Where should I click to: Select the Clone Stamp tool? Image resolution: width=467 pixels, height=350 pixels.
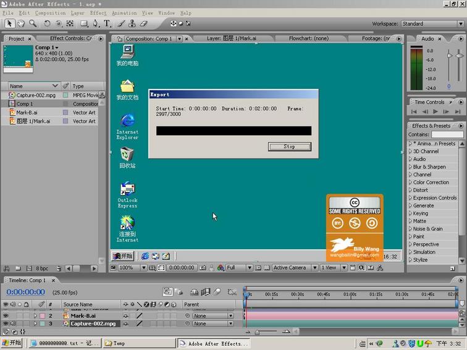coord(132,23)
